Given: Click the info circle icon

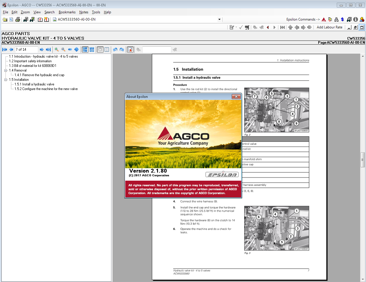Looking at the screenshot, I should point(356,19).
